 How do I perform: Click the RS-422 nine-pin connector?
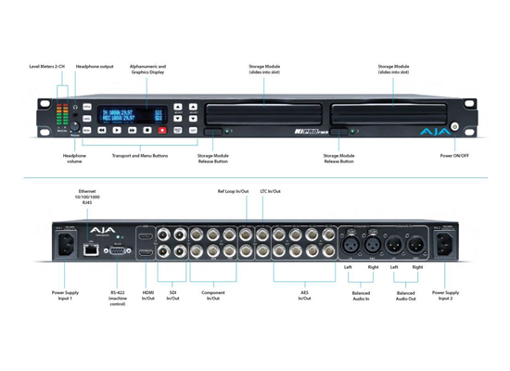point(118,251)
